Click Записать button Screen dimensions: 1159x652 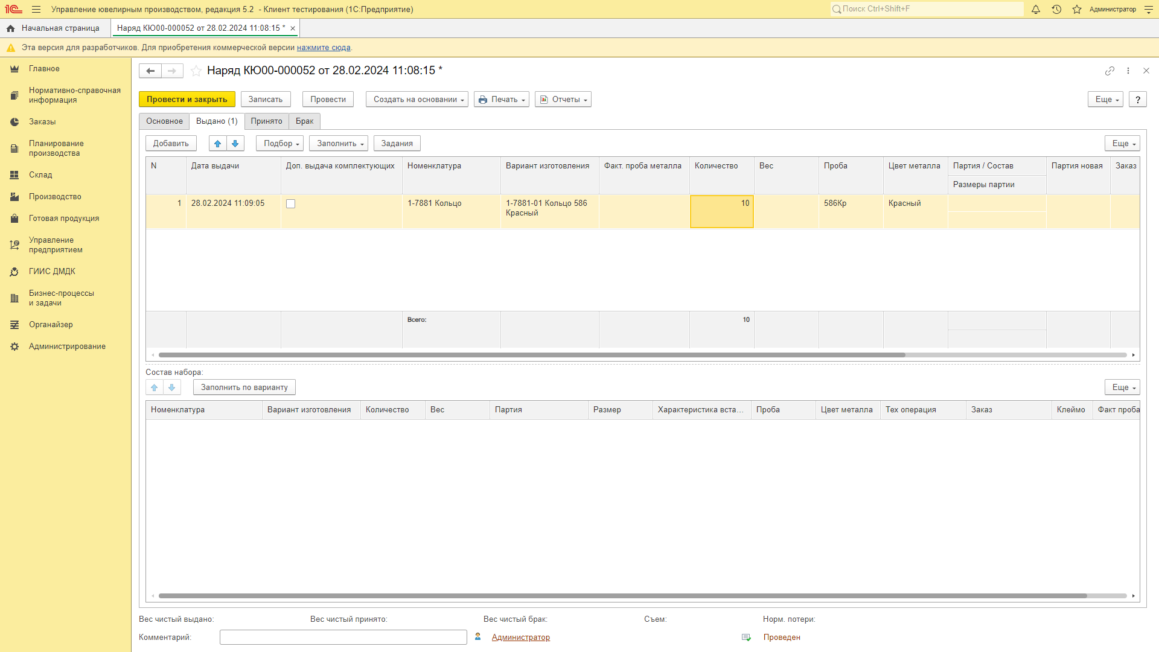click(x=266, y=100)
